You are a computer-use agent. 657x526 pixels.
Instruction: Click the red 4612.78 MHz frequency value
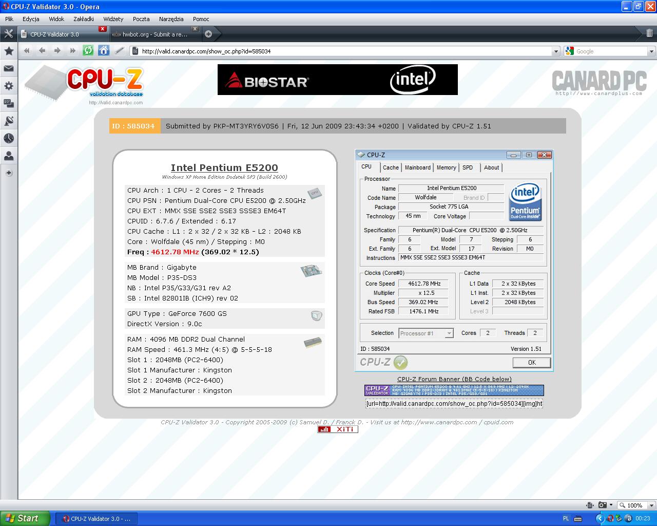click(x=175, y=252)
